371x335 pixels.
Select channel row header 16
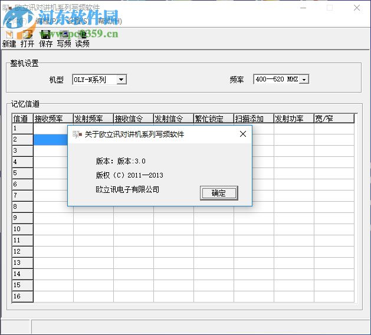point(23,297)
